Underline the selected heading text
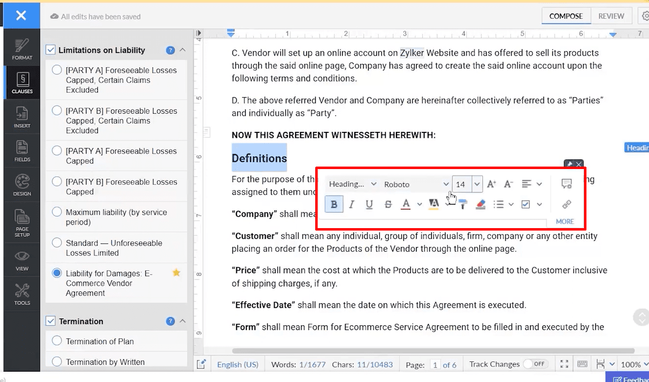The width and height of the screenshot is (649, 382). click(x=369, y=204)
